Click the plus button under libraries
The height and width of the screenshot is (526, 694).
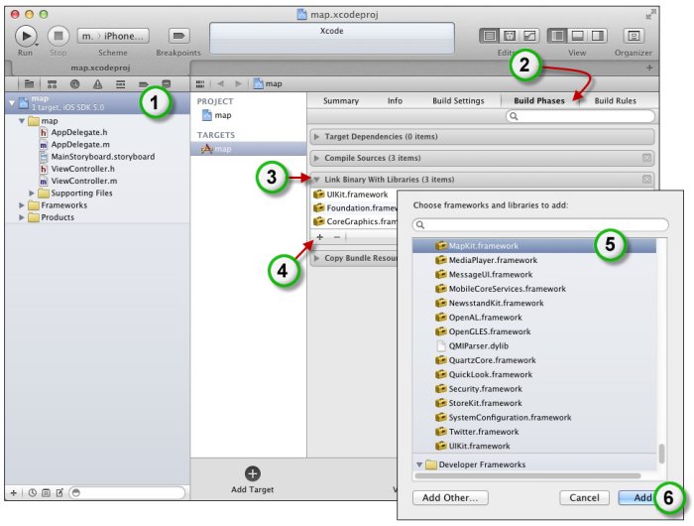pos(320,237)
